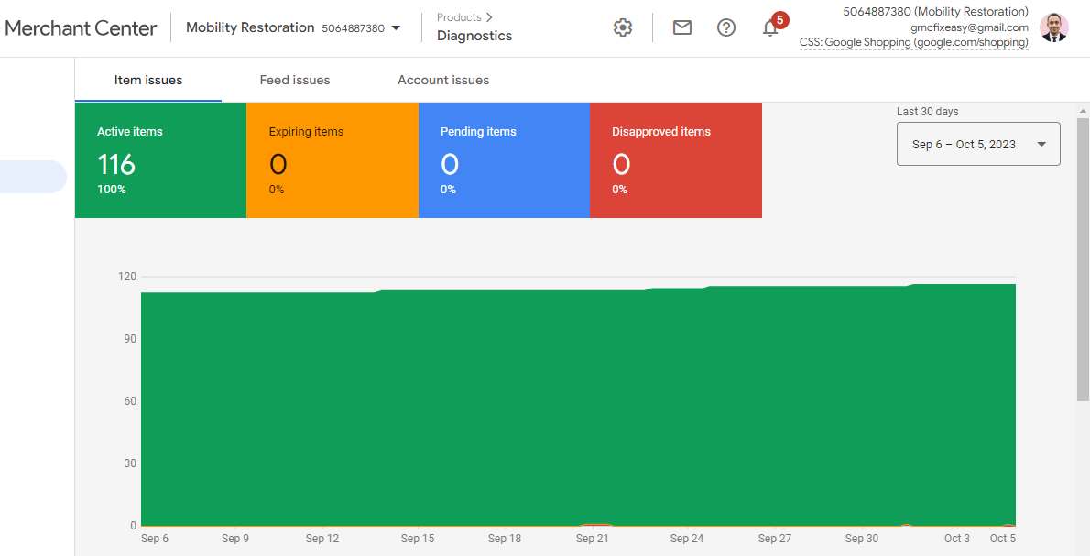This screenshot has width=1090, height=556.
Task: Expand the Mobility Restoration account dropdown
Action: [396, 27]
